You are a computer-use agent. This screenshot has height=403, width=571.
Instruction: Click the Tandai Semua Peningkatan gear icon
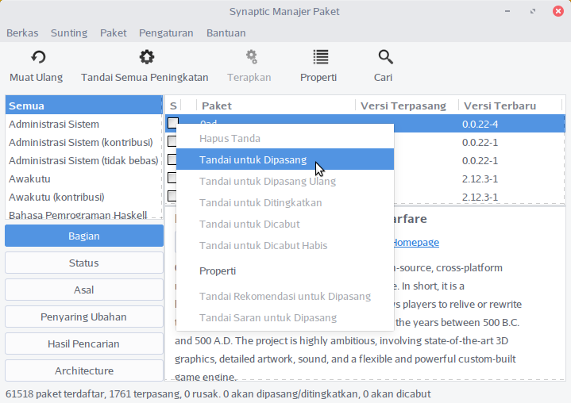tap(146, 57)
